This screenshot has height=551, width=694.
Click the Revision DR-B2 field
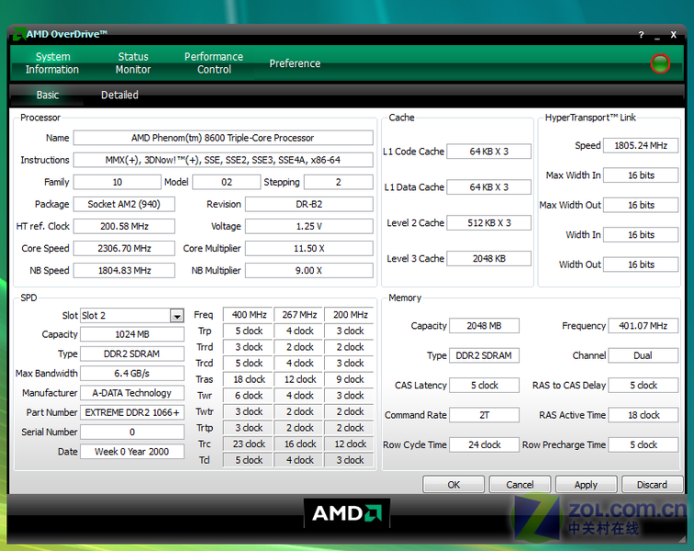pos(309,204)
